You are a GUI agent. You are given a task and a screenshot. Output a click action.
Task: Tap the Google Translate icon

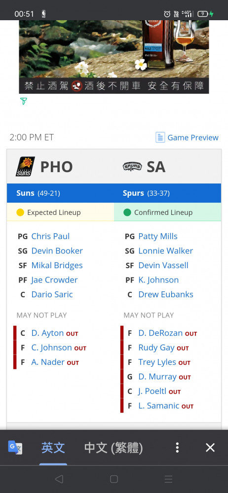pyautogui.click(x=15, y=448)
